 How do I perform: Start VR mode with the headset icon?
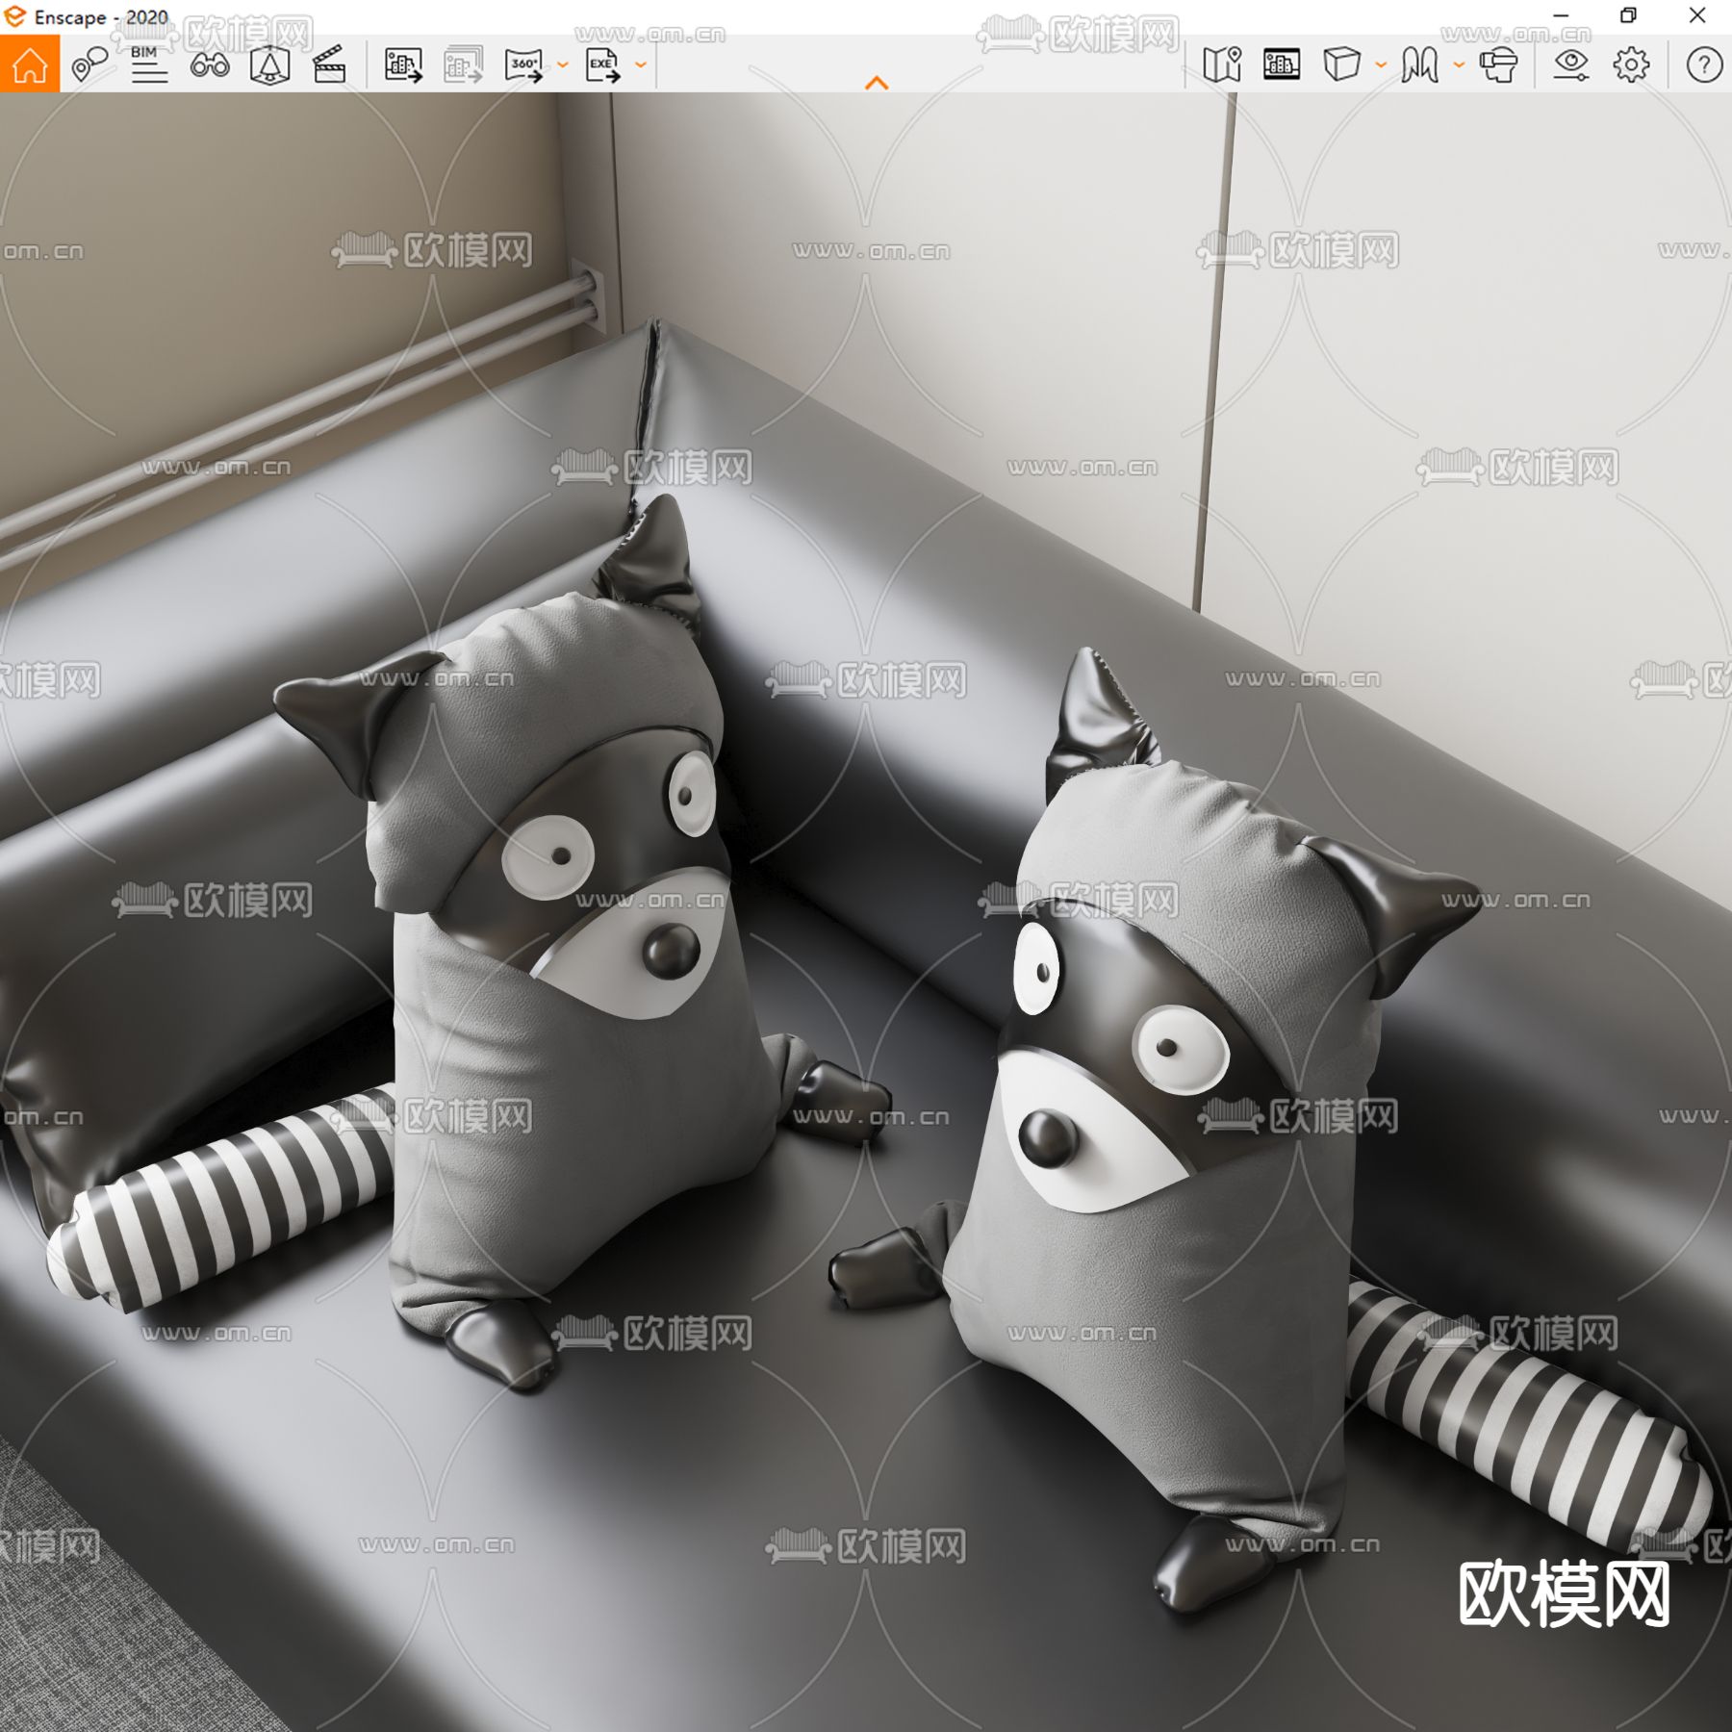click(1498, 65)
